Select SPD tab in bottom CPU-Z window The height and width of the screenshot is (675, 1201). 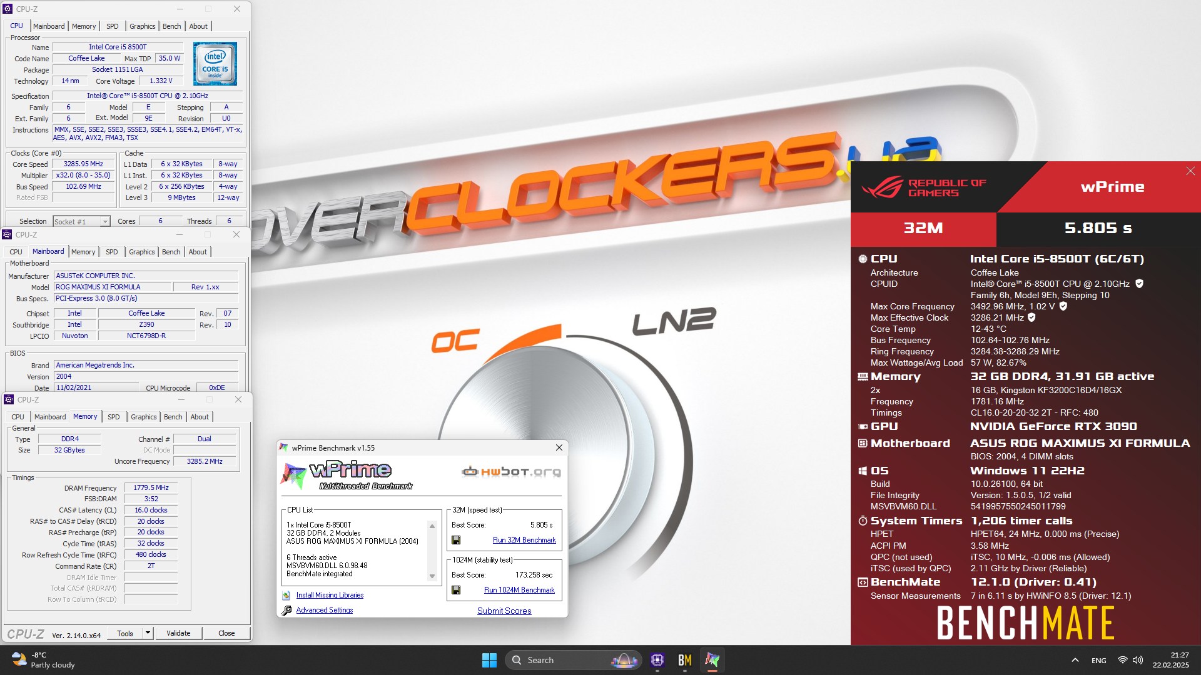coord(113,417)
